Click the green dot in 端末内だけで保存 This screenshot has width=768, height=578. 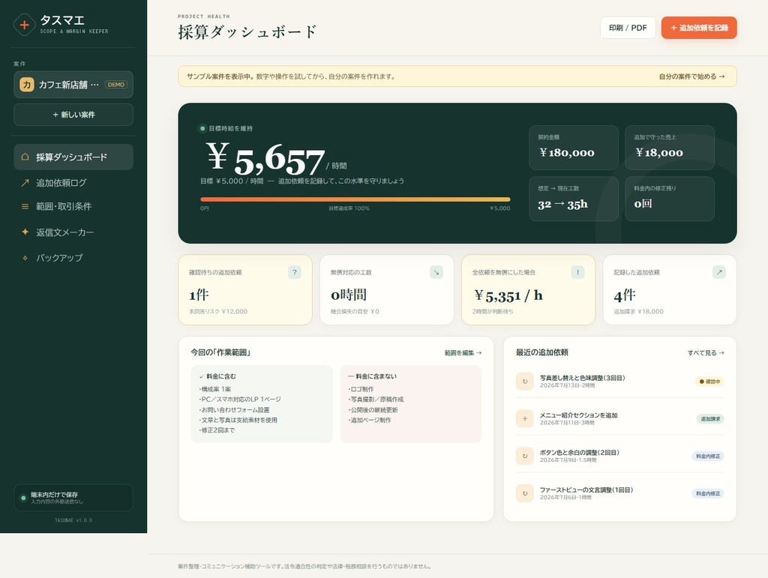(x=23, y=498)
